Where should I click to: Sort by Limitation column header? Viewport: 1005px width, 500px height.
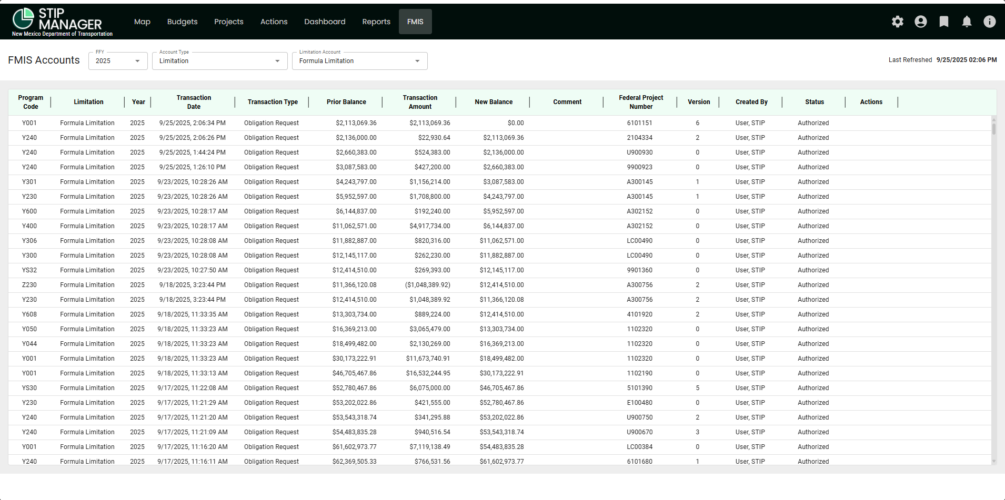[88, 102]
